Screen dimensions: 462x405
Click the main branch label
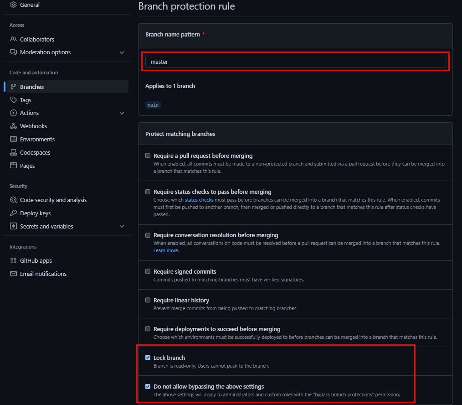tap(153, 105)
